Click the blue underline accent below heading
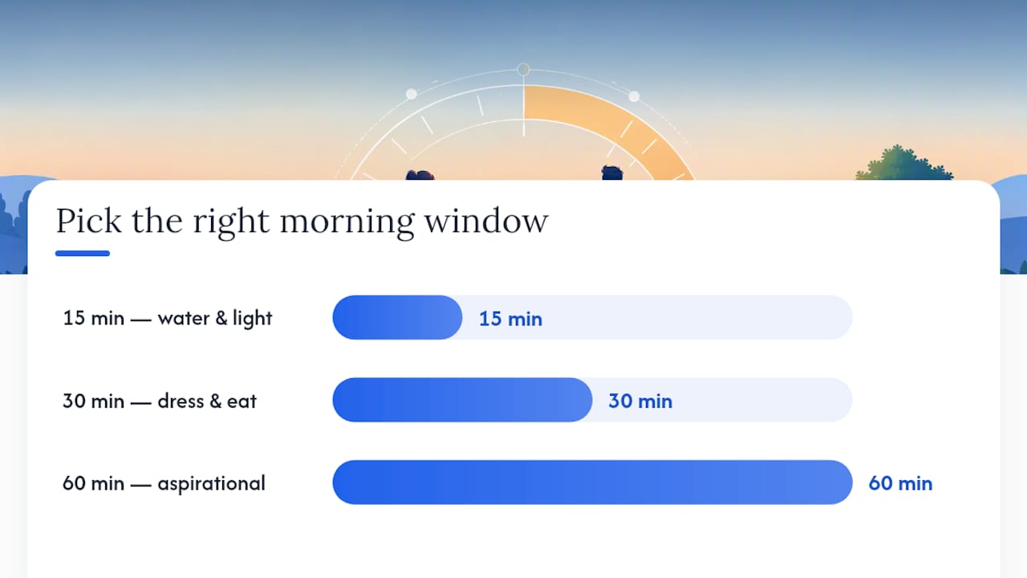This screenshot has width=1027, height=578. 83,254
